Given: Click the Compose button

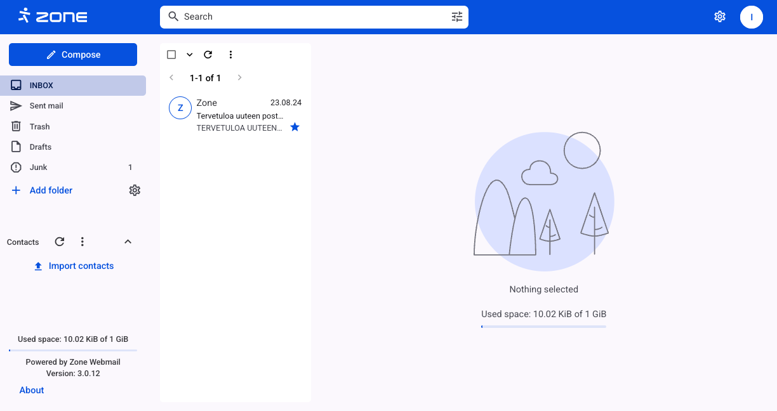Looking at the screenshot, I should click(73, 55).
